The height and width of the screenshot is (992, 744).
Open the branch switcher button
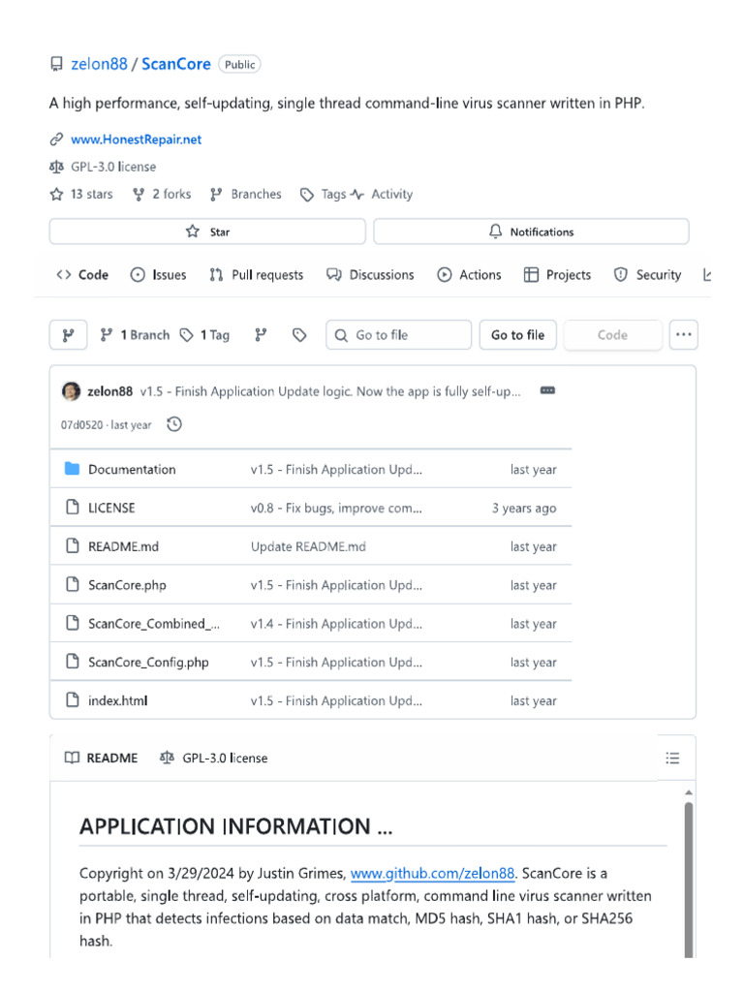[69, 334]
